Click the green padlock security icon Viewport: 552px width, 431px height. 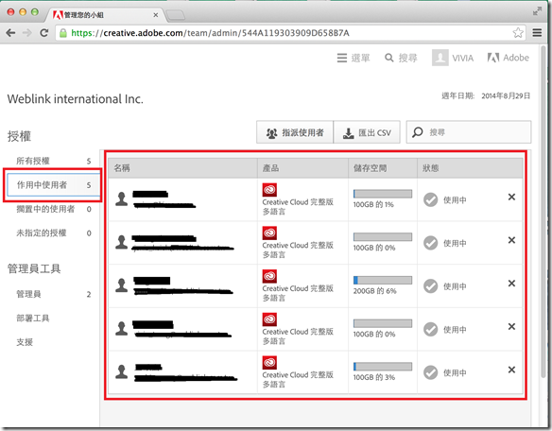[63, 33]
